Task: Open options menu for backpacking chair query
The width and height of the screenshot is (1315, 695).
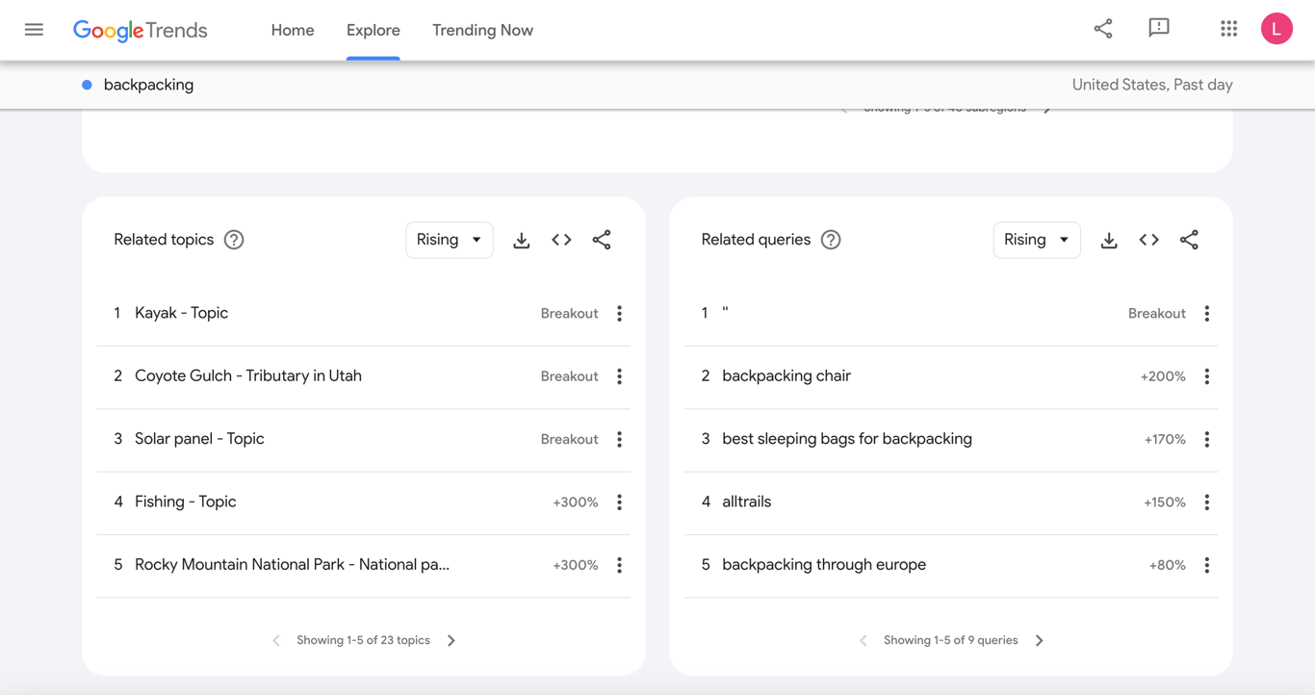Action: click(x=1206, y=376)
